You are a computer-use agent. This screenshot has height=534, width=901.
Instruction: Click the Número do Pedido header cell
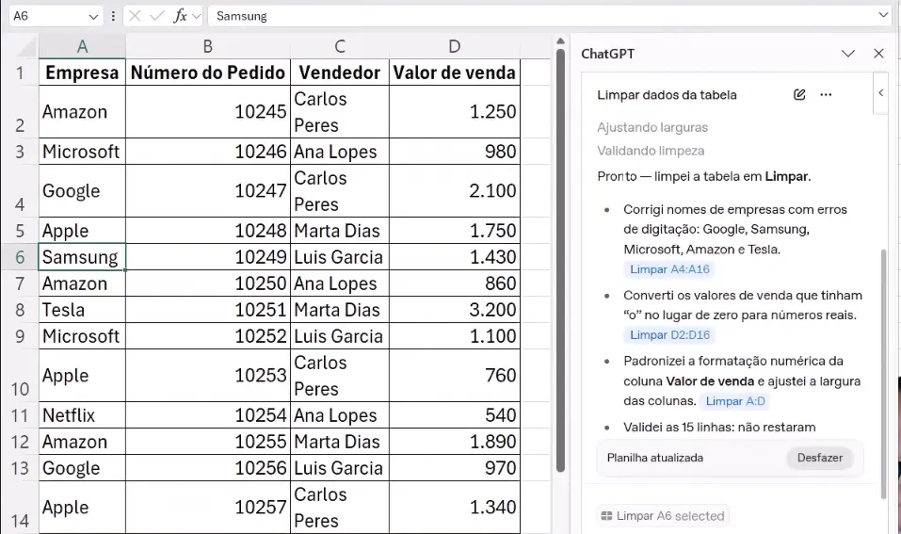click(208, 73)
